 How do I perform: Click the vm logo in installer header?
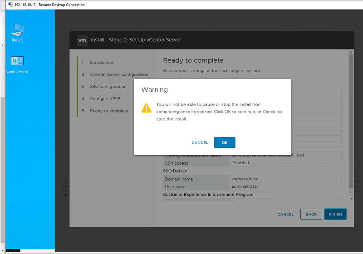(82, 40)
